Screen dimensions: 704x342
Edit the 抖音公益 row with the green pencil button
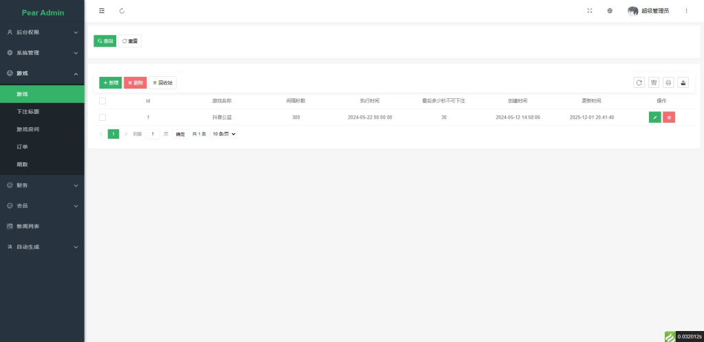[654, 117]
